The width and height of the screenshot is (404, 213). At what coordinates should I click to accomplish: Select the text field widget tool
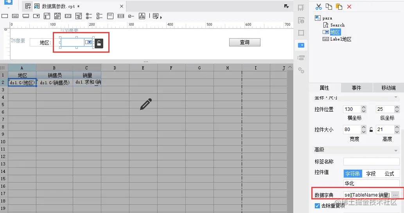[x=5, y=16]
